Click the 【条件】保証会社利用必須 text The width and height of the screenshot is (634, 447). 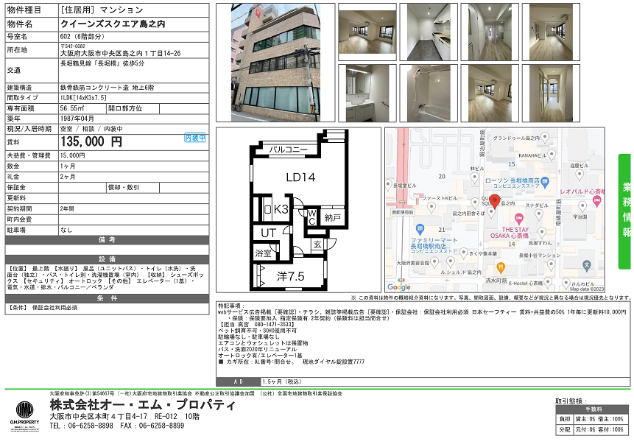(43, 308)
